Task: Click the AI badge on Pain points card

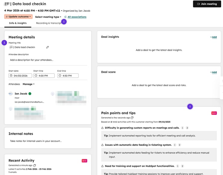Action: [214, 113]
